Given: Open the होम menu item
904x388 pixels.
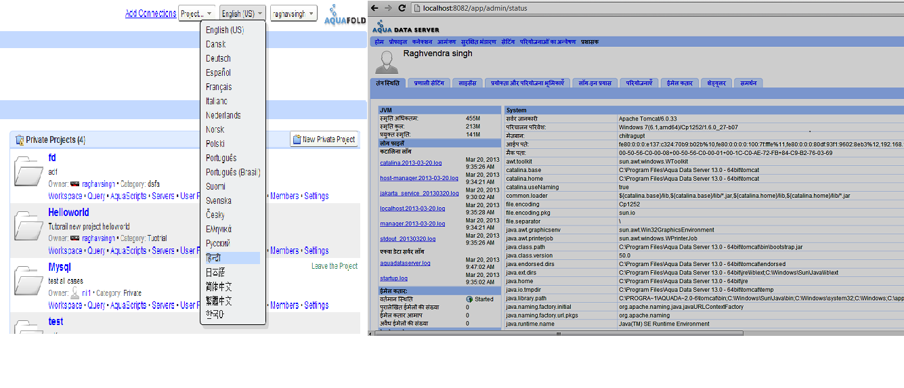Looking at the screenshot, I should tap(379, 41).
